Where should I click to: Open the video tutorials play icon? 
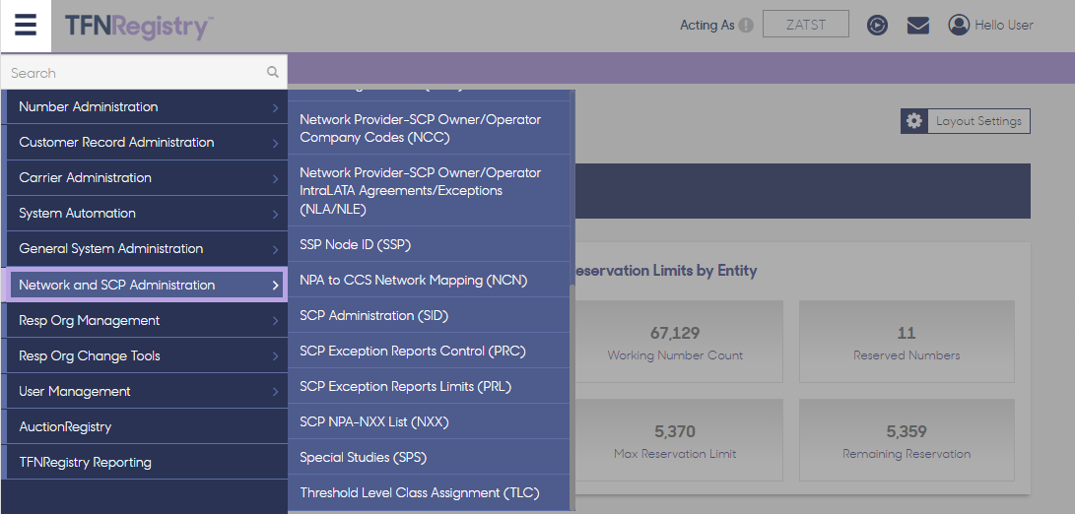tap(877, 26)
